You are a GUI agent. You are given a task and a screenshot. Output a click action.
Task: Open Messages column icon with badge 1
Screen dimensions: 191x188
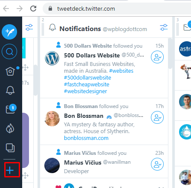tap(11, 109)
